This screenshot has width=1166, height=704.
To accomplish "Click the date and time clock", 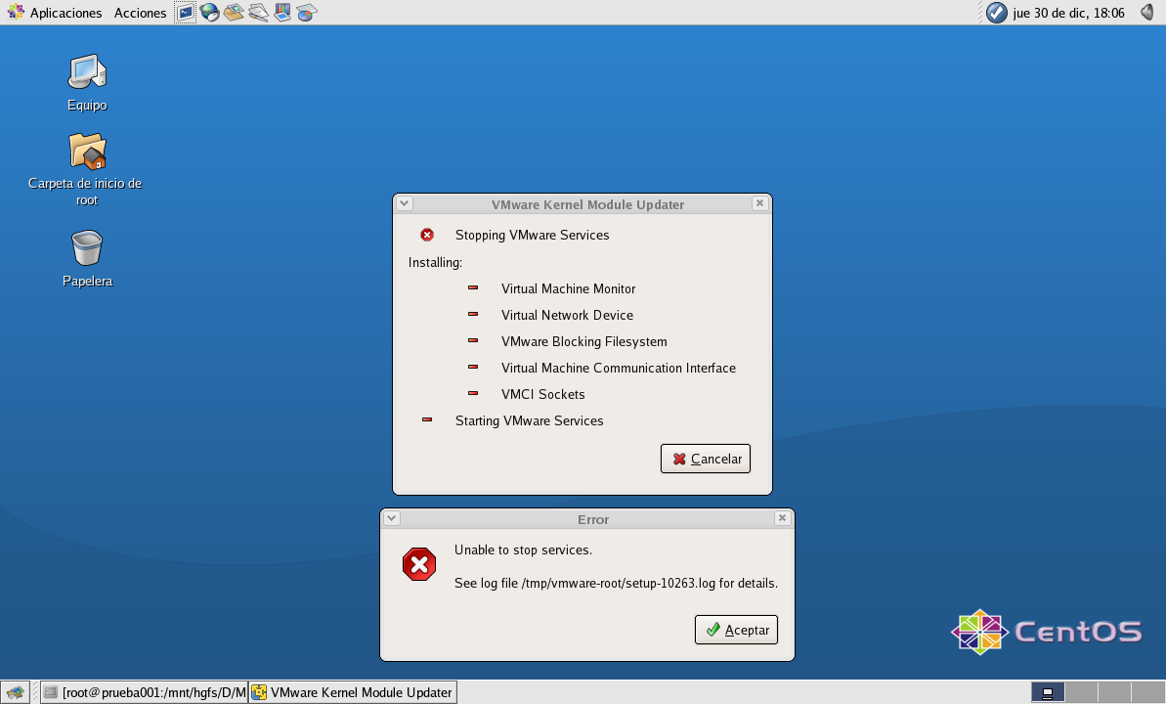I will 1068,13.
